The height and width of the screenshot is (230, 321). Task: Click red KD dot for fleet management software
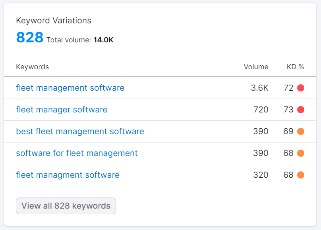click(x=300, y=88)
